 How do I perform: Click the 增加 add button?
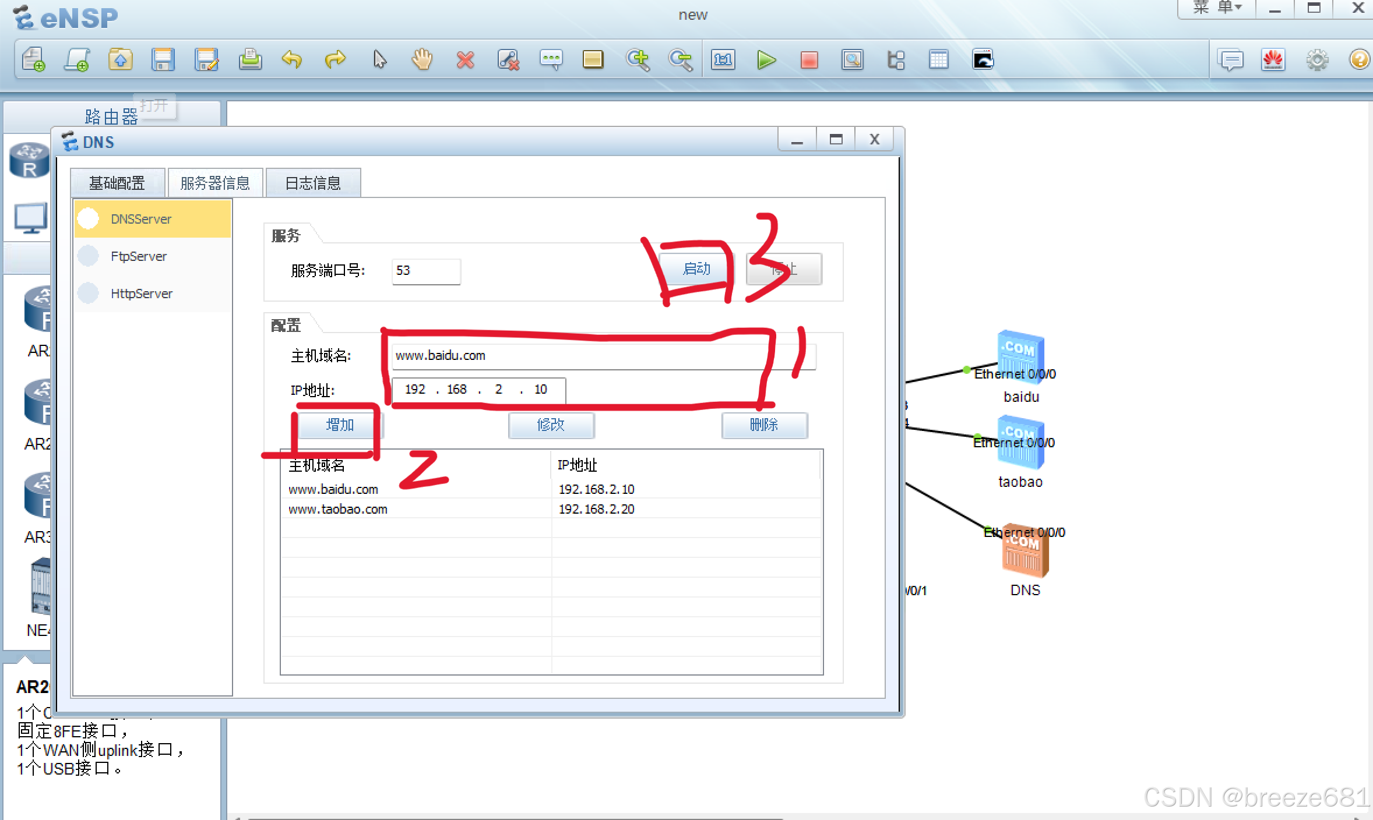[x=340, y=425]
